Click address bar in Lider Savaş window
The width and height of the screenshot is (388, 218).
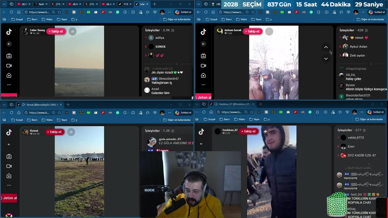tap(39, 12)
